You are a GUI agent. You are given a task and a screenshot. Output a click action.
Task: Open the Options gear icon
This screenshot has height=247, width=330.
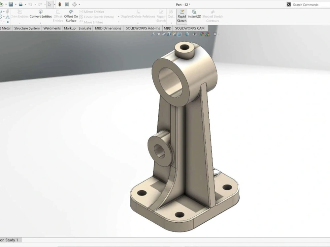point(74,4)
